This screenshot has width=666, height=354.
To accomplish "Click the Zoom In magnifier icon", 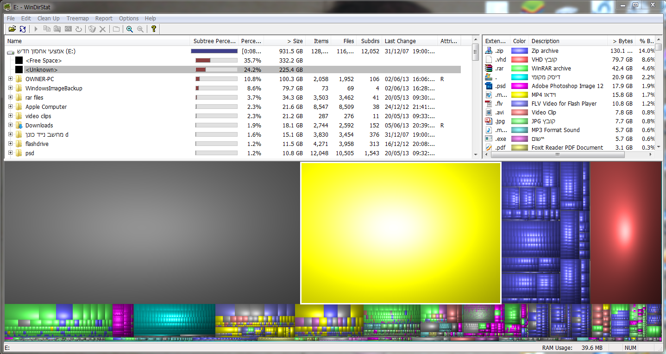I will (130, 29).
